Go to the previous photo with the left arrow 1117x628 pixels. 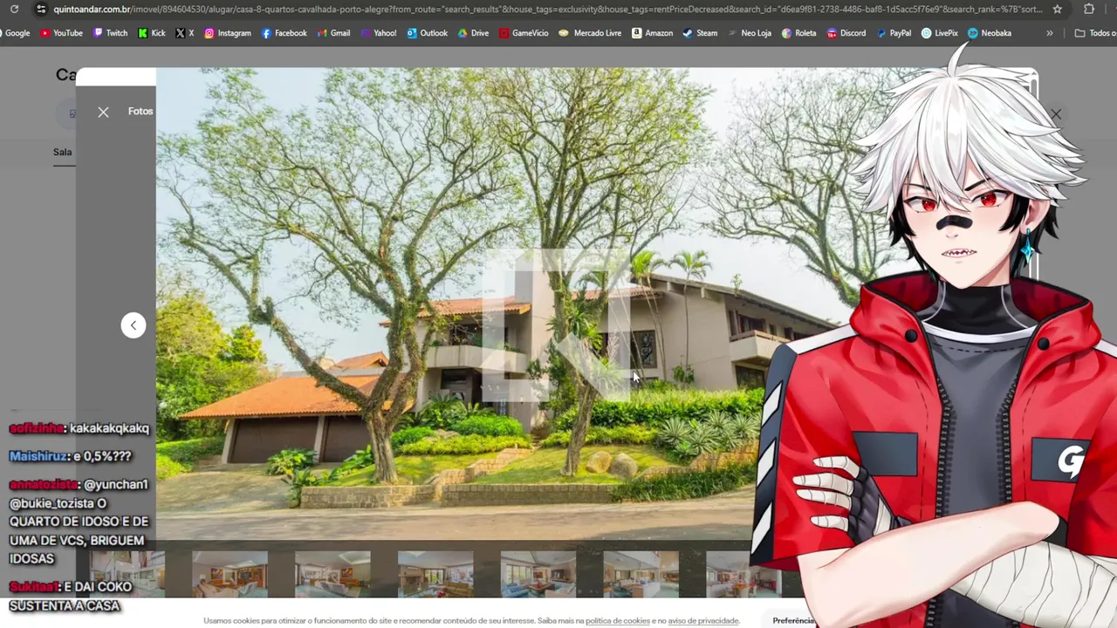point(134,325)
